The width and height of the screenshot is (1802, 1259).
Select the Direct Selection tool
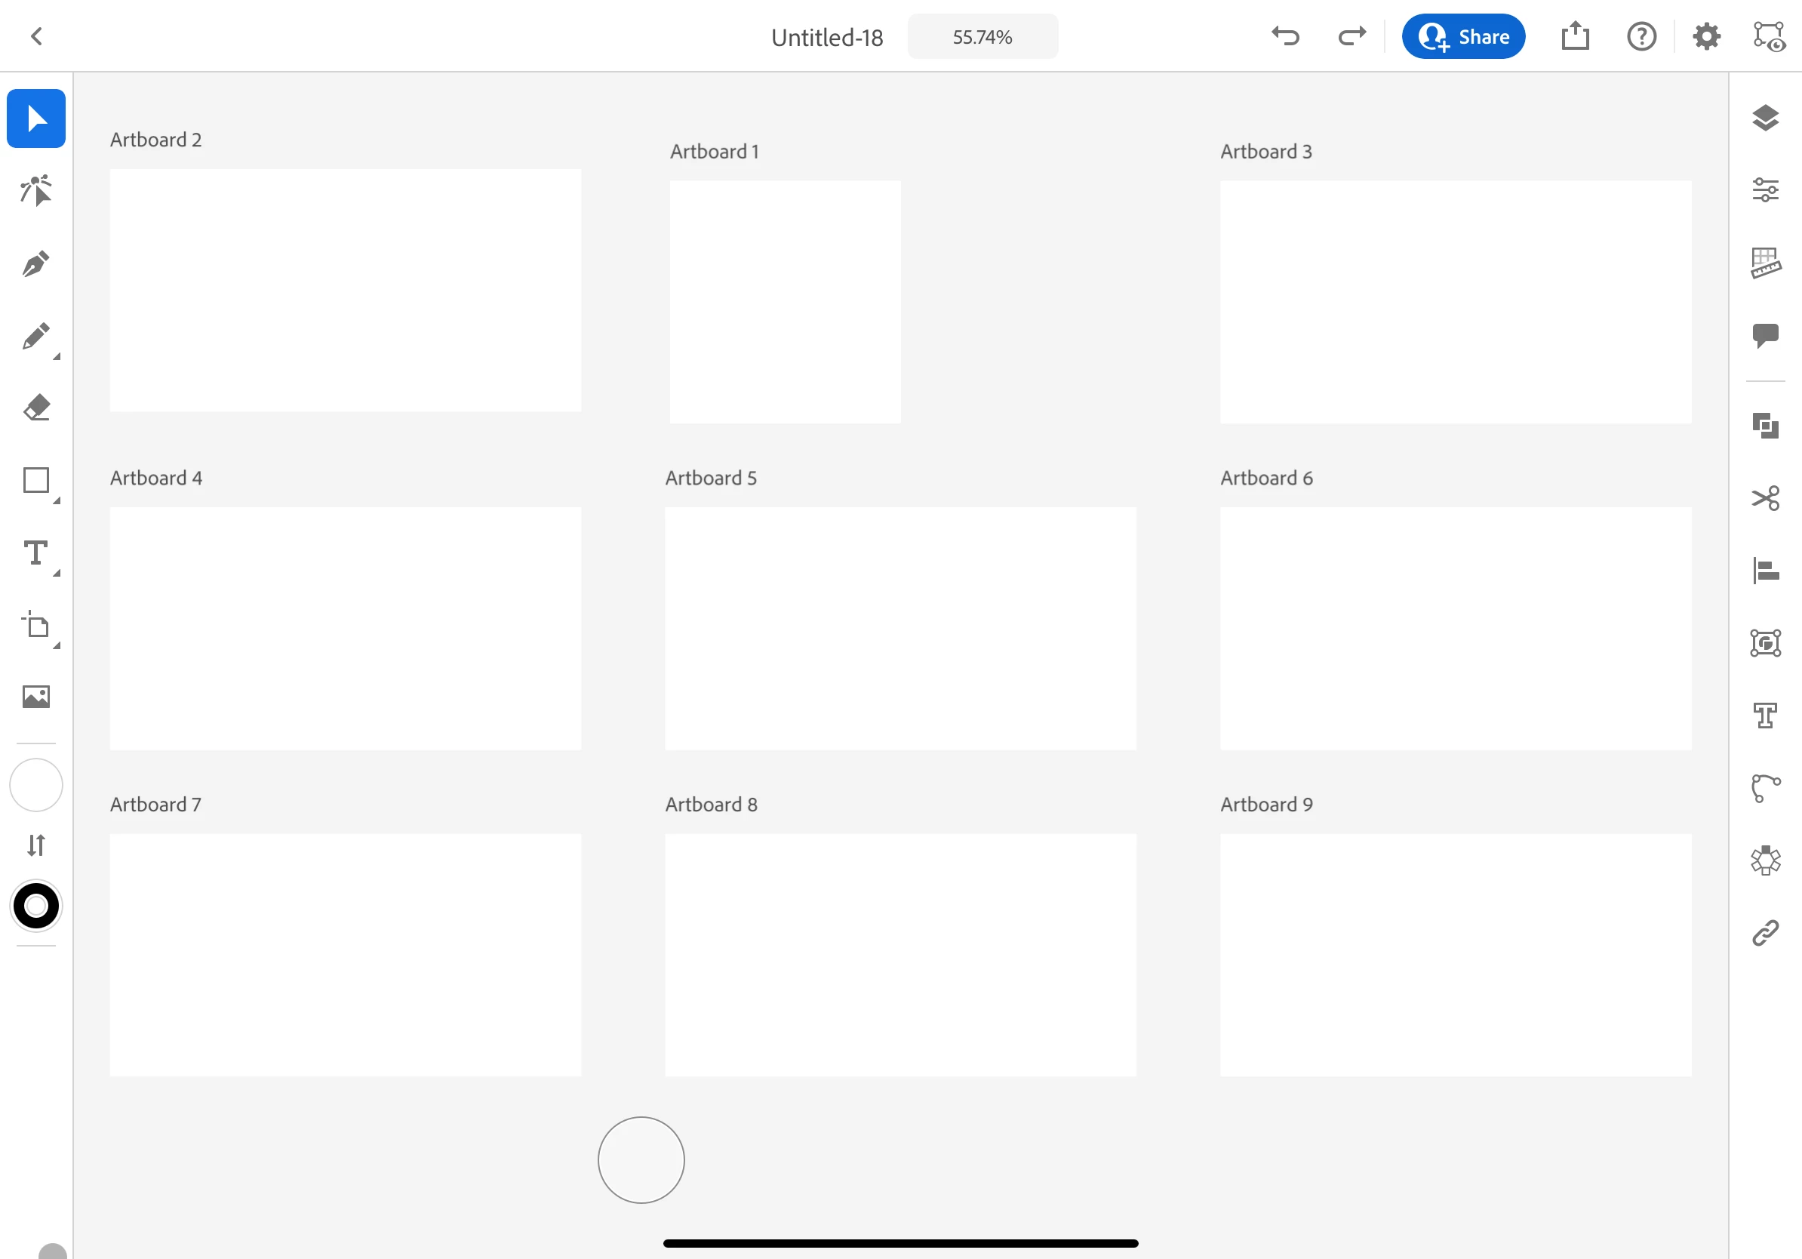tap(36, 191)
